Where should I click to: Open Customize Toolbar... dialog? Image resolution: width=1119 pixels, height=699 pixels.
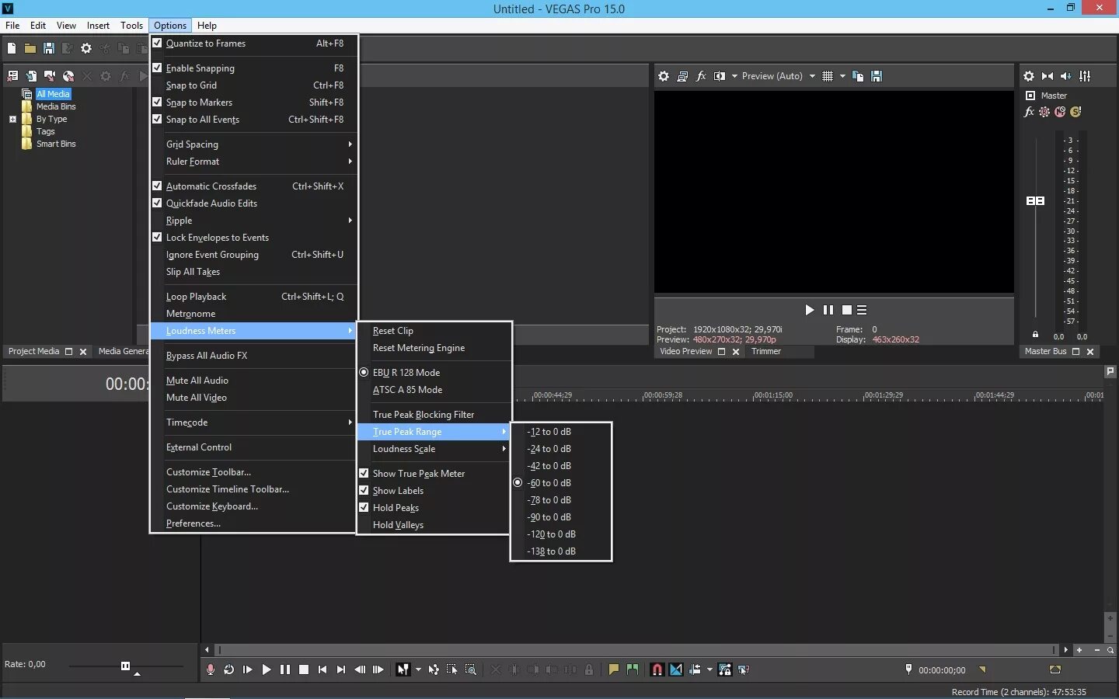[x=253, y=472]
